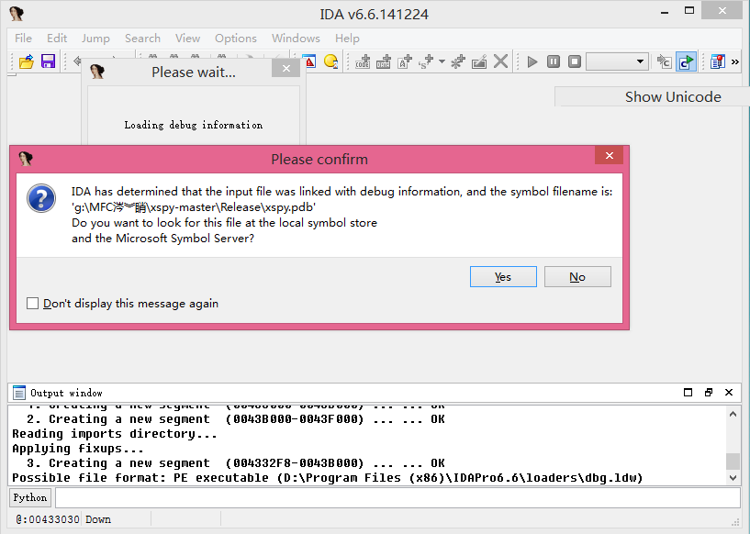Open the Options menu
Image resolution: width=750 pixels, height=534 pixels.
[x=236, y=39]
